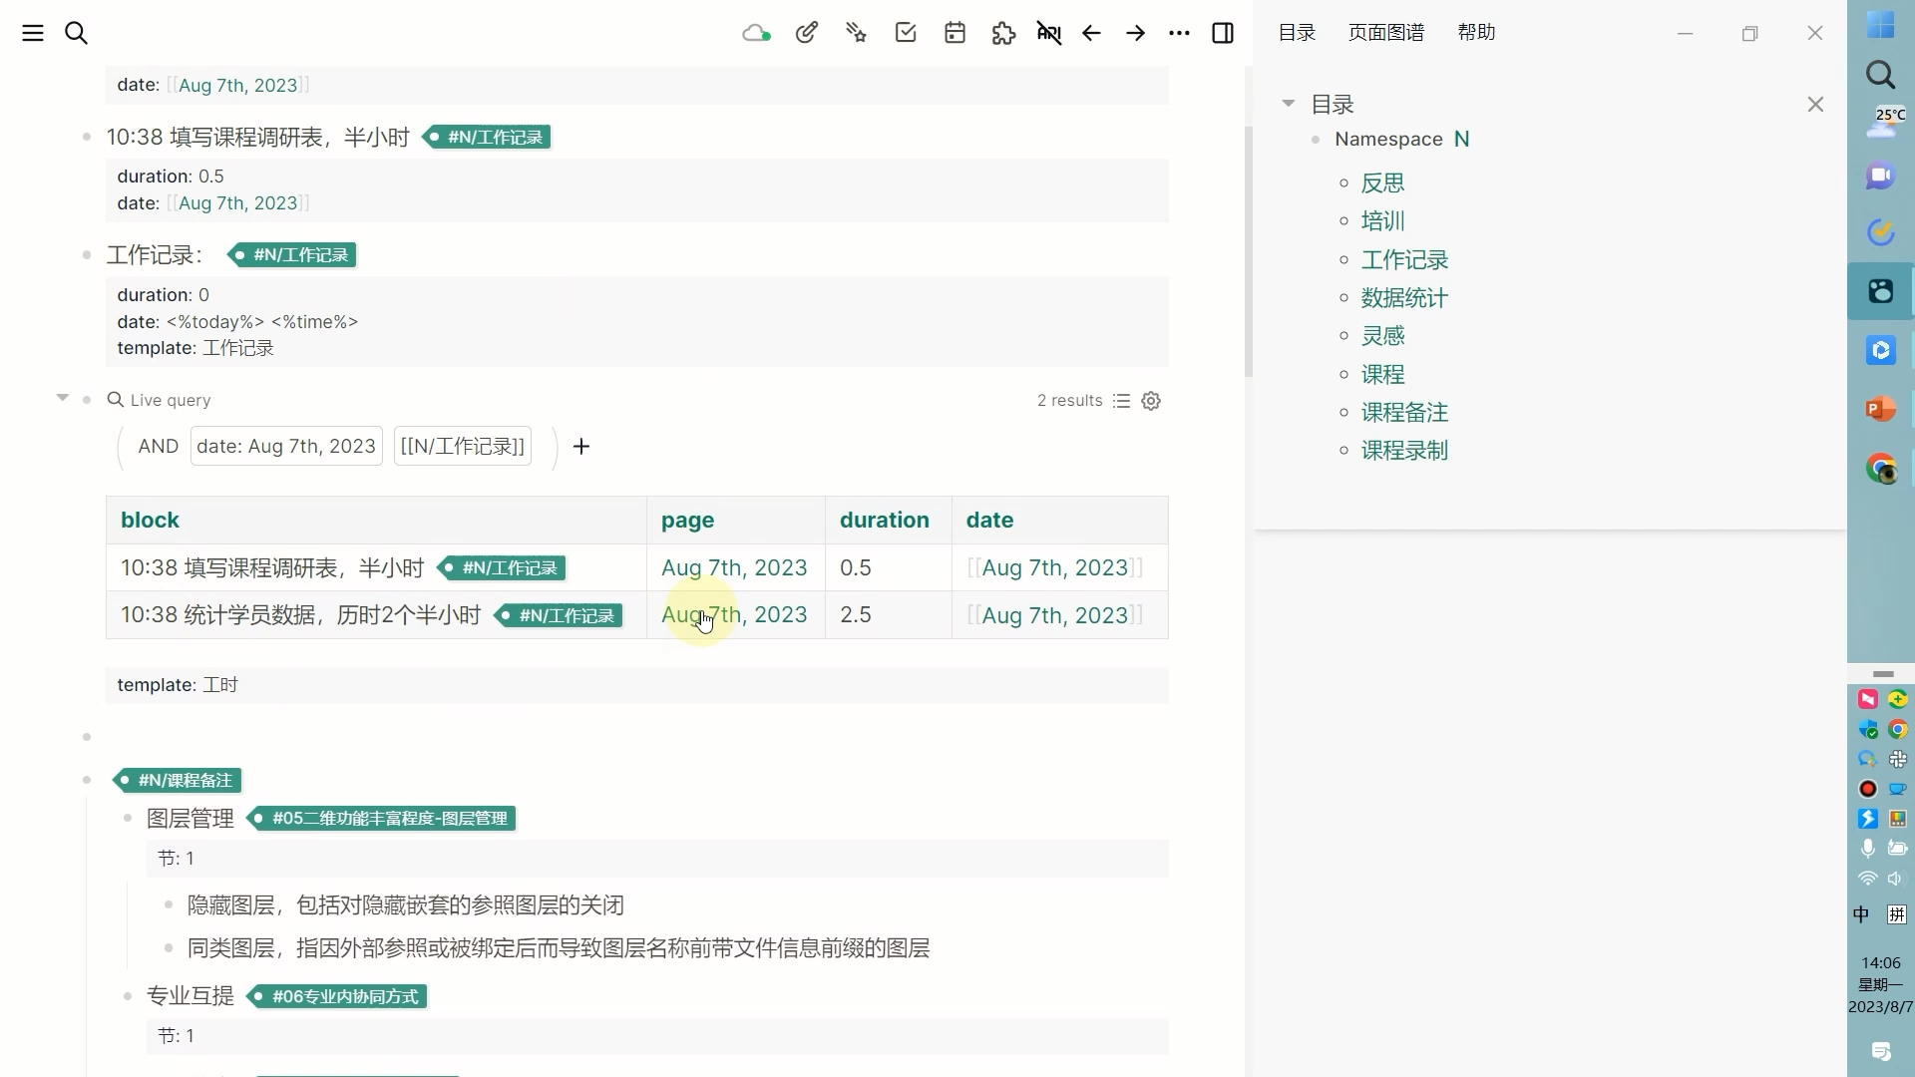Close the 目录 sidebar panel
The width and height of the screenshot is (1915, 1077).
click(x=1815, y=104)
